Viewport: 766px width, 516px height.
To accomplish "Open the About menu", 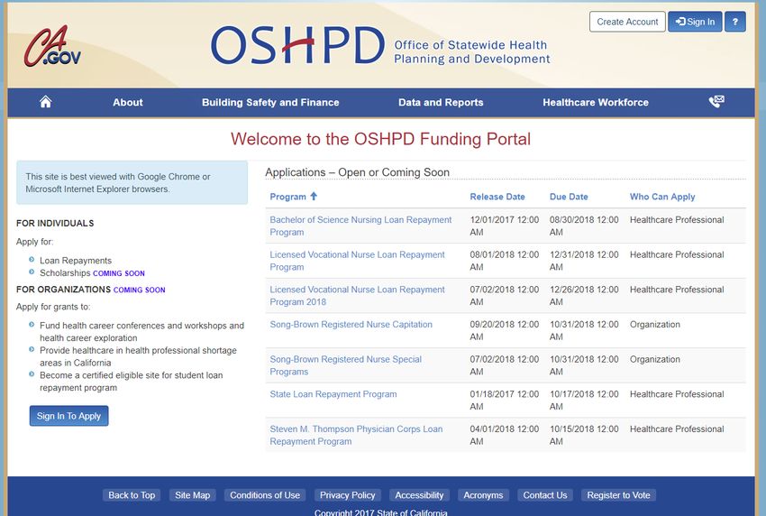I will (x=127, y=102).
